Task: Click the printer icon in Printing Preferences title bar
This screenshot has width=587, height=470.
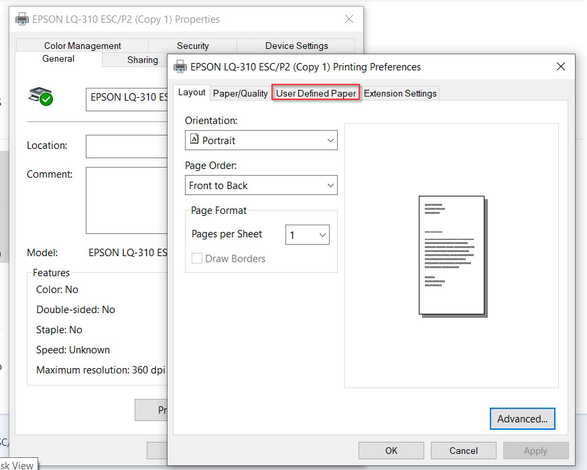Action: click(180, 66)
